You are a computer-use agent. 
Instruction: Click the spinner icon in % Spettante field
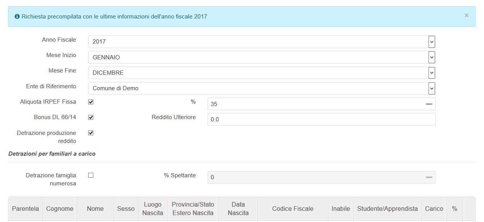coord(429,177)
